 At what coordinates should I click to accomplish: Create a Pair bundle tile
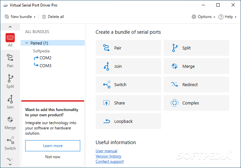click(x=128, y=48)
